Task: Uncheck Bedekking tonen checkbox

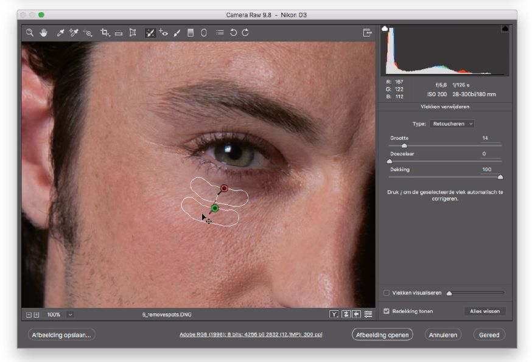Action: pyautogui.click(x=387, y=311)
